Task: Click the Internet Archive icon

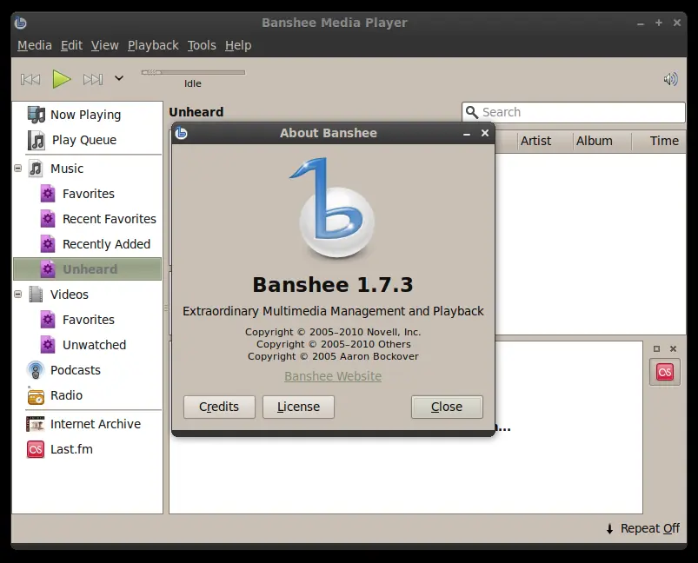Action: 35,424
